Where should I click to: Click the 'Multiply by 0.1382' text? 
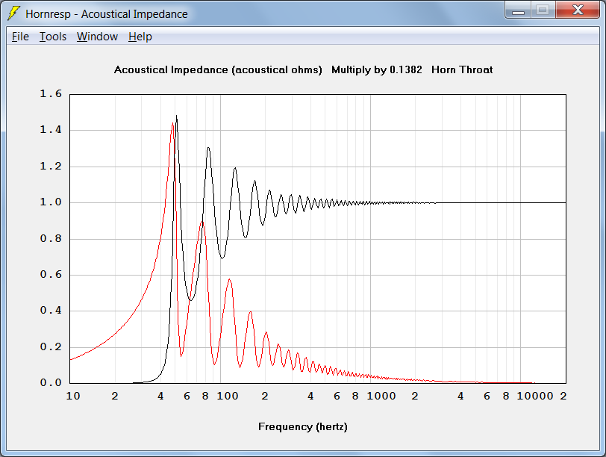coord(376,69)
